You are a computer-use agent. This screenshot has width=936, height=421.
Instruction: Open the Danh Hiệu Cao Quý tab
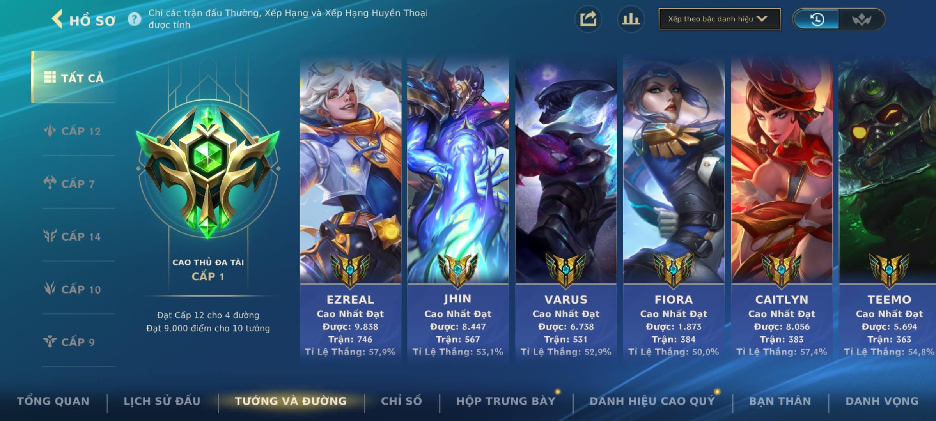point(652,401)
